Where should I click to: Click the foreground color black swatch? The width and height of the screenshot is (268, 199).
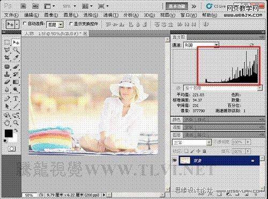click(x=8, y=133)
